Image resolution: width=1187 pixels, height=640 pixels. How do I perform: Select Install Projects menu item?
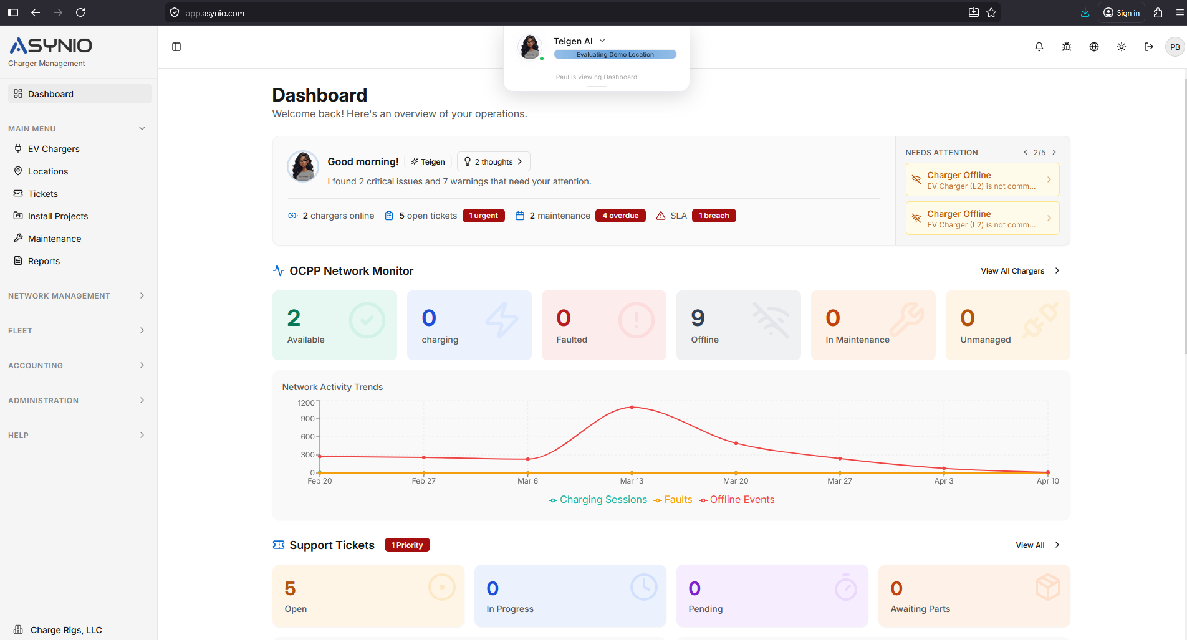80,216
